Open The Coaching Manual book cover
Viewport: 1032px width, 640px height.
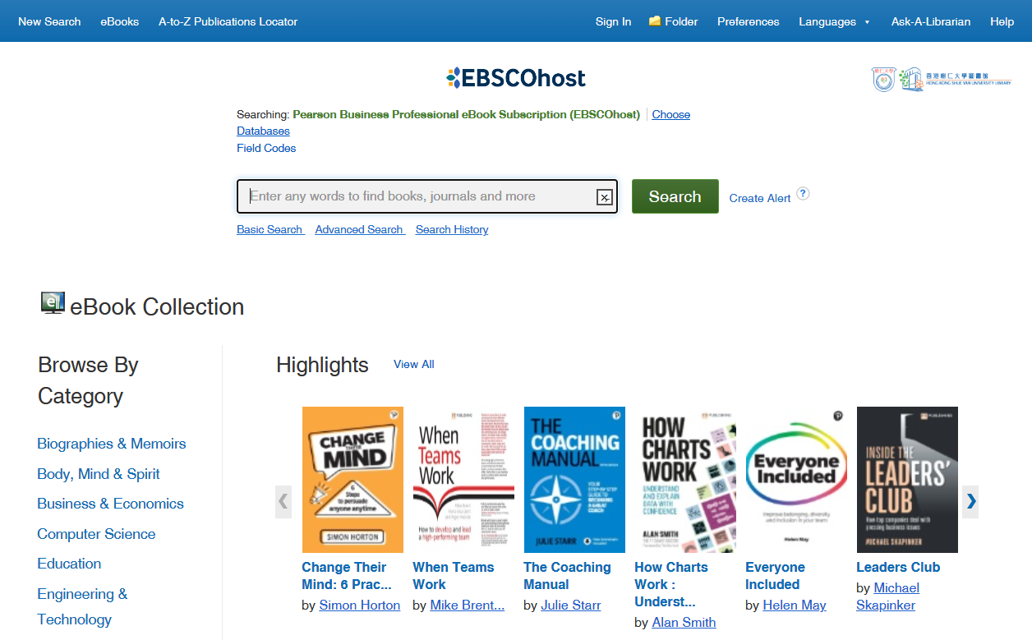pos(574,480)
